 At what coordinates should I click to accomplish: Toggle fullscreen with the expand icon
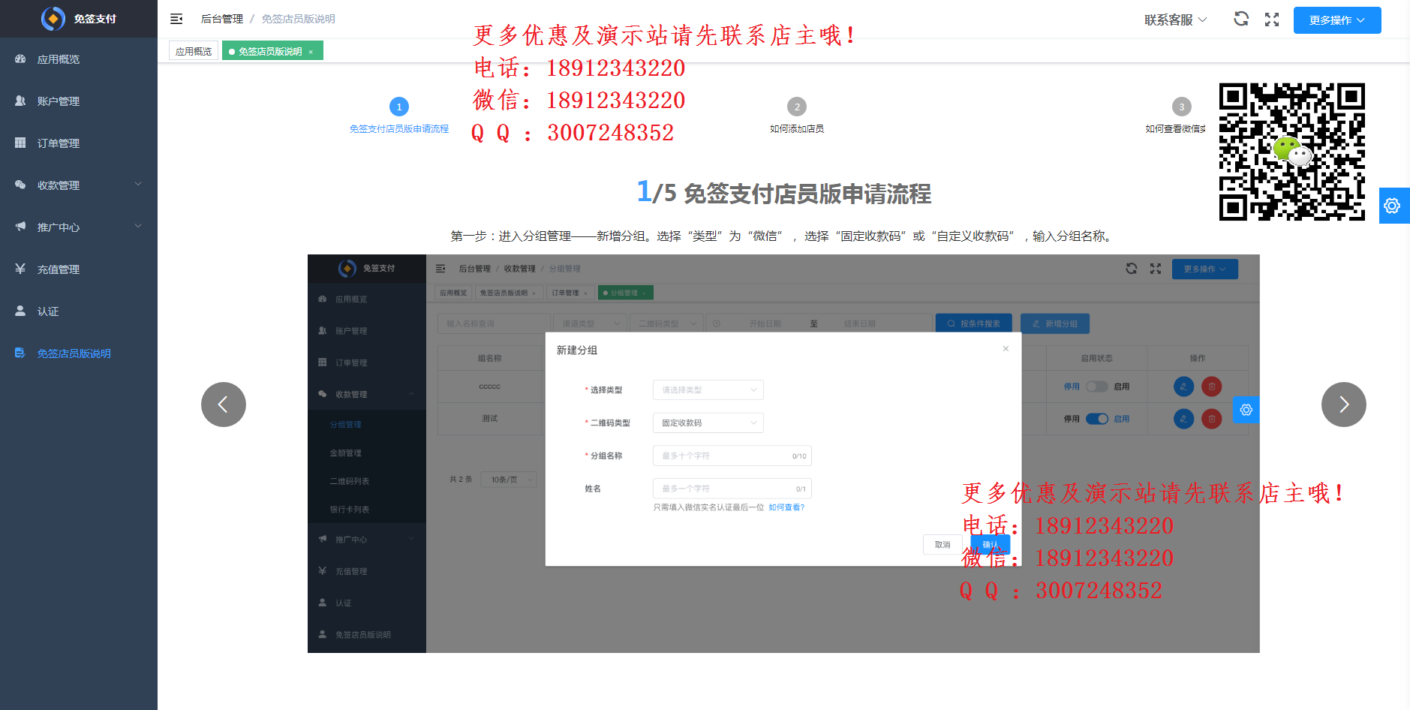pyautogui.click(x=1272, y=20)
